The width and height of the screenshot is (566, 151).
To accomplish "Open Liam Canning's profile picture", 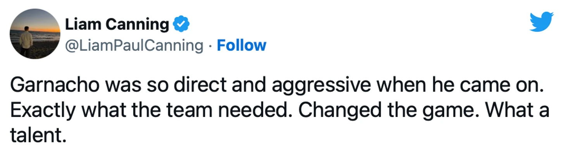I will 35,34.
